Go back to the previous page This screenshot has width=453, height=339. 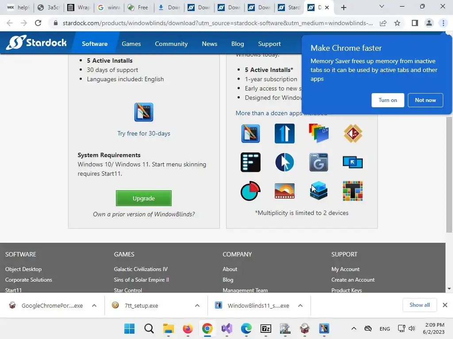pos(10,23)
